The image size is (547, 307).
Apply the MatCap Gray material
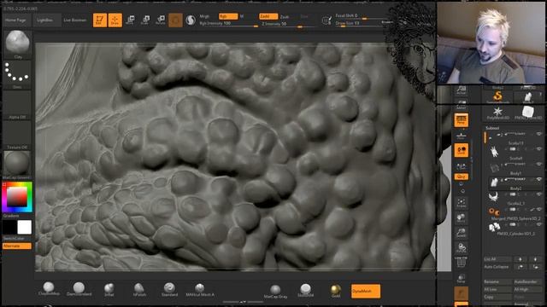pyautogui.click(x=275, y=292)
